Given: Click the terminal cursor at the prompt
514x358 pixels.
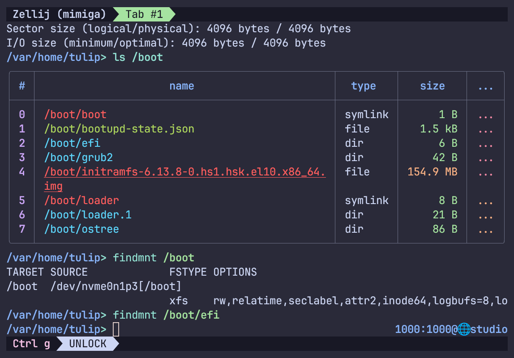Looking at the screenshot, I should [116, 330].
